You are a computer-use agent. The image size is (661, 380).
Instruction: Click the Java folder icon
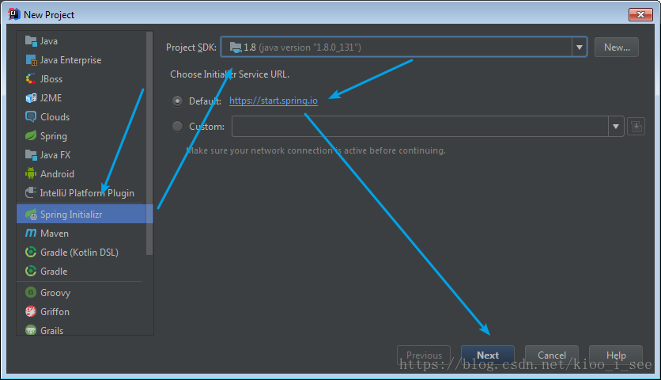pos(31,41)
